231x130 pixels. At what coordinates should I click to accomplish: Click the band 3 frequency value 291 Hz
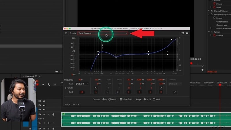coord(130,80)
